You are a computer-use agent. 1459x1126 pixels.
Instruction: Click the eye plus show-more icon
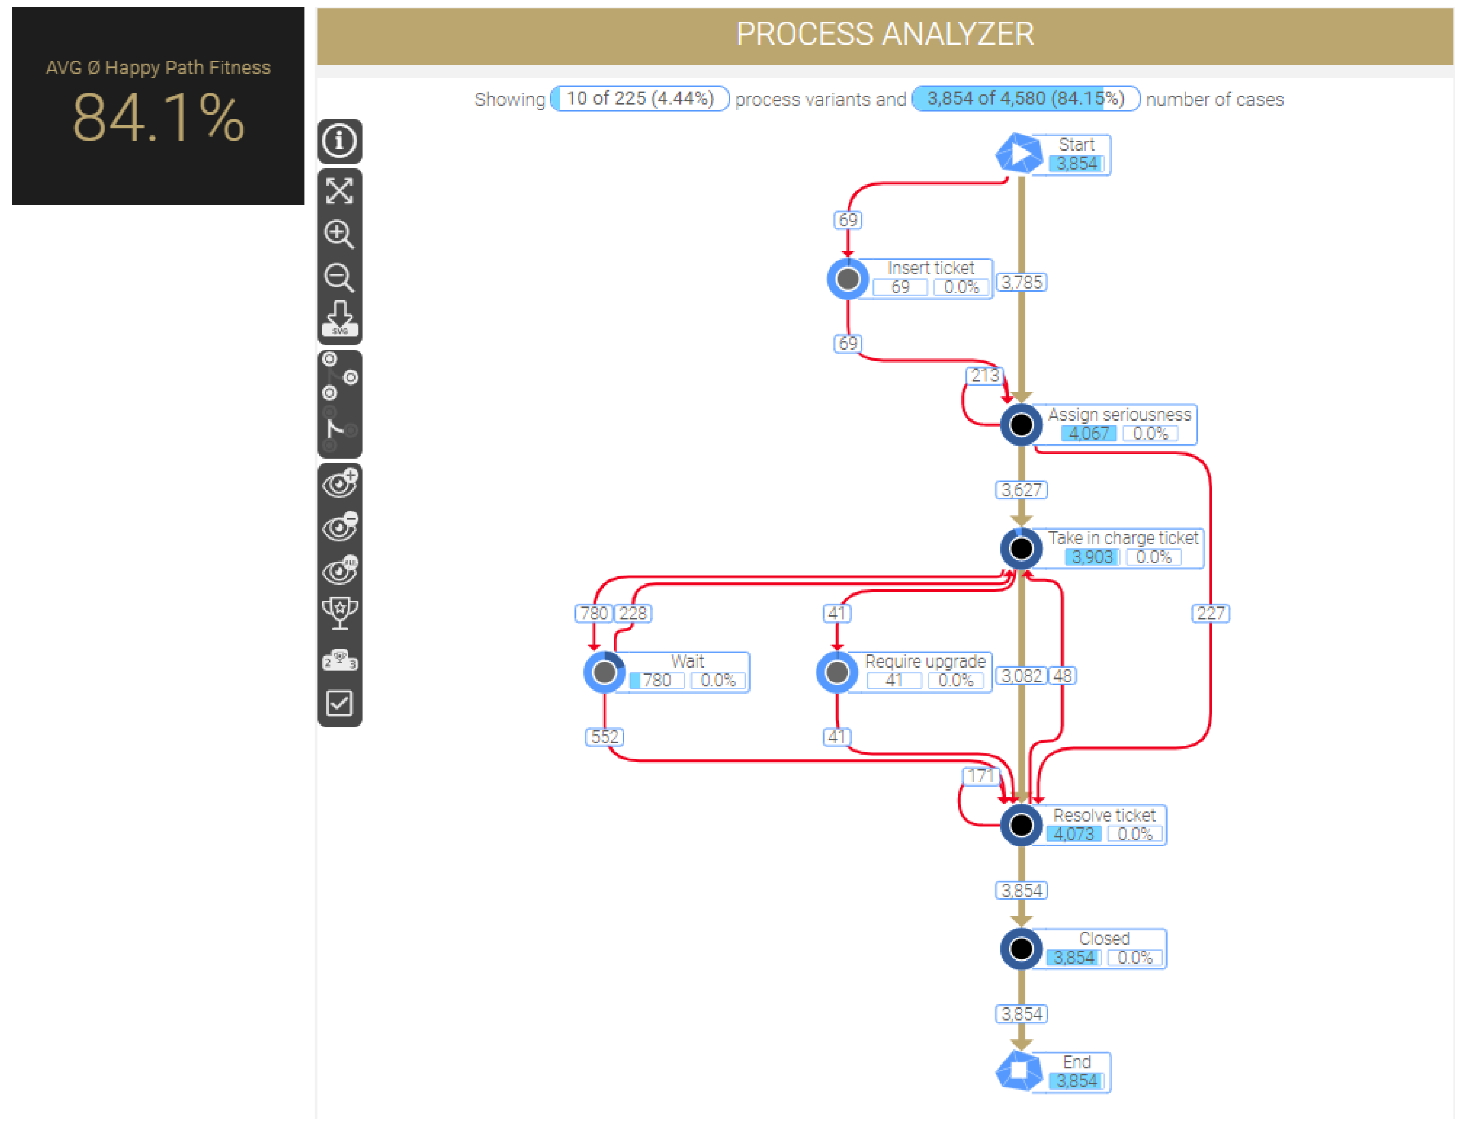(339, 483)
